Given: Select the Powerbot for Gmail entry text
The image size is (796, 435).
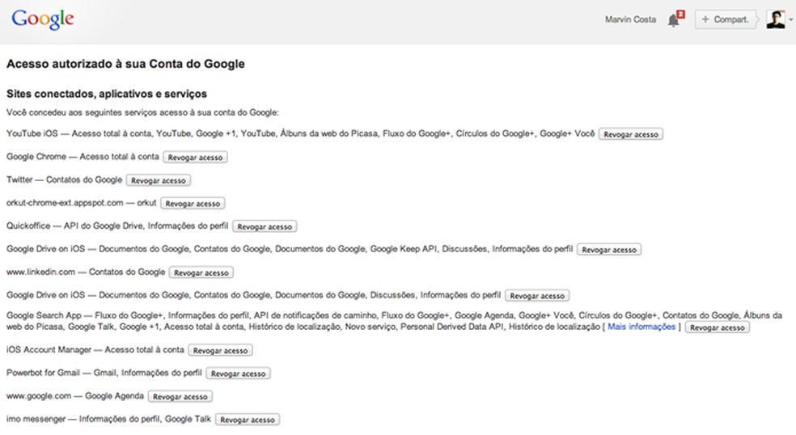Looking at the screenshot, I should tap(104, 373).
